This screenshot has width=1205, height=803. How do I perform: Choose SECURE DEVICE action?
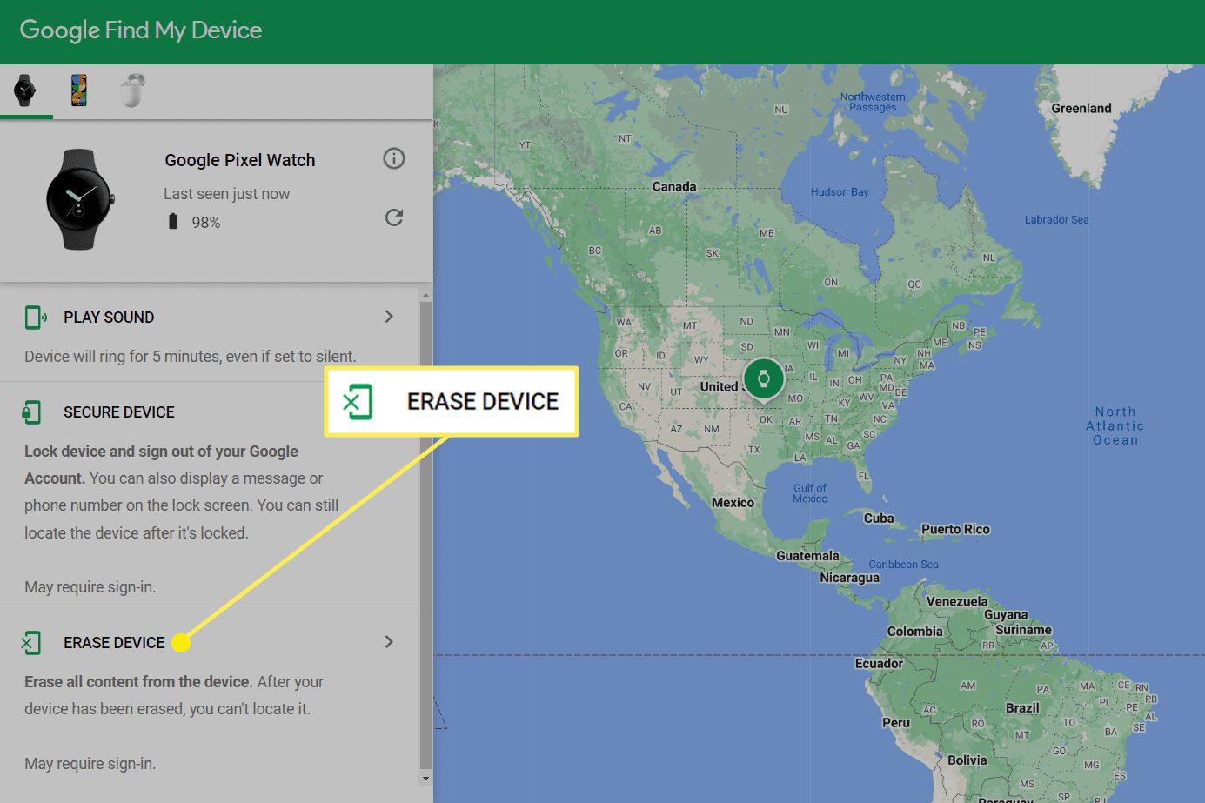(x=119, y=412)
